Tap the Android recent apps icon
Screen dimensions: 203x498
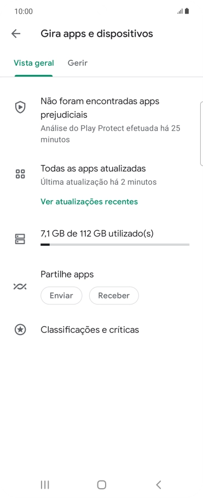point(45,485)
